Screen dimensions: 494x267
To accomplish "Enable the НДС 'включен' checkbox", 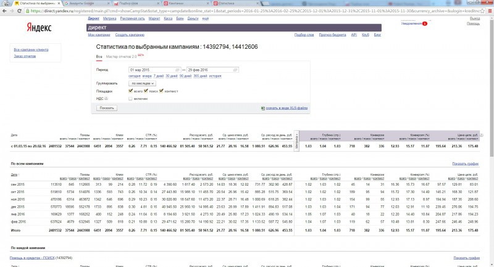I will tap(130, 99).
